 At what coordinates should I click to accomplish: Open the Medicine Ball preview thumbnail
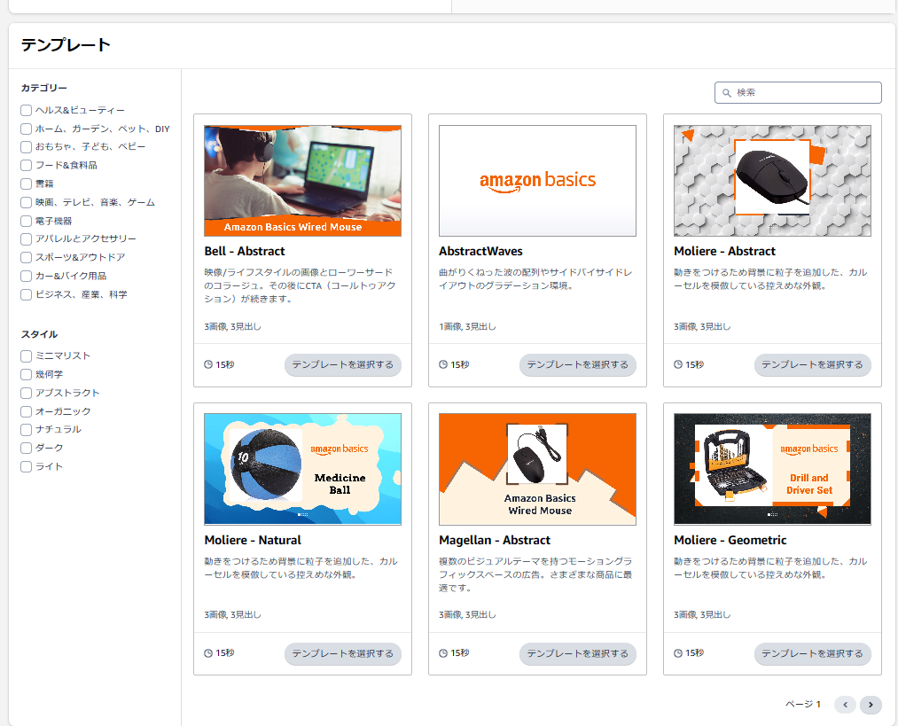point(302,470)
